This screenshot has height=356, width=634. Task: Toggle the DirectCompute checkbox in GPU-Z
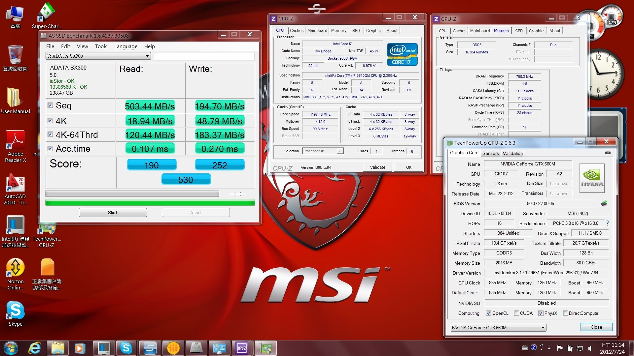click(565, 313)
